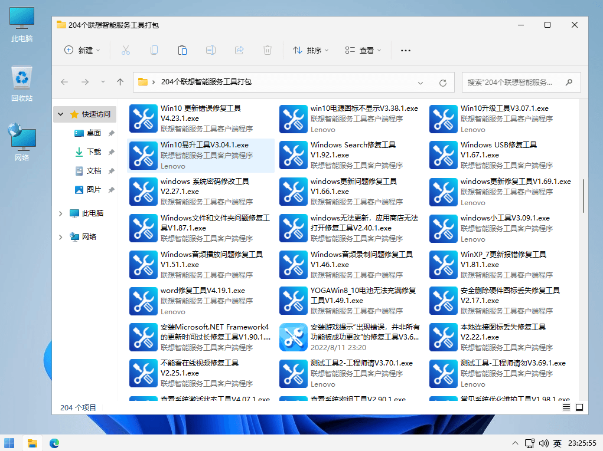Open the three-dots more options menu

point(406,50)
